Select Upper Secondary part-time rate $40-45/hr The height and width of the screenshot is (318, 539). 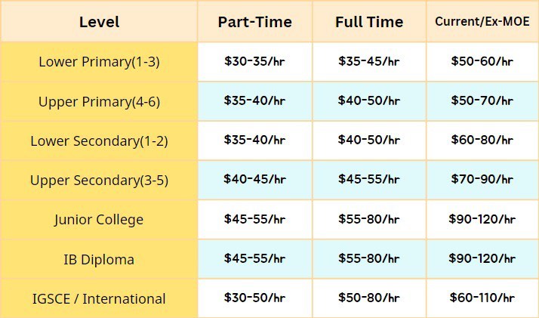pyautogui.click(x=254, y=180)
